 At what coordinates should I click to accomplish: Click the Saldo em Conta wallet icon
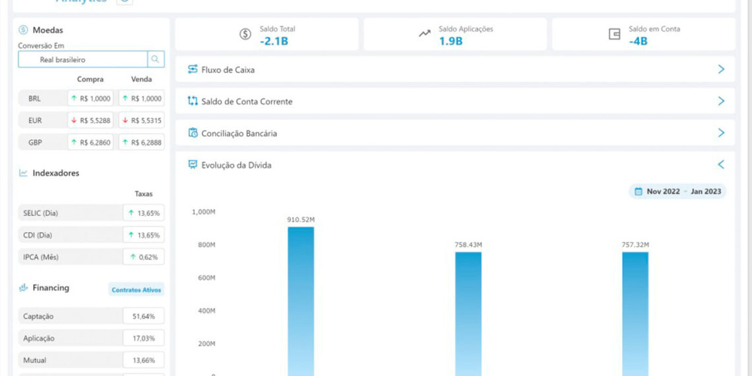click(614, 34)
